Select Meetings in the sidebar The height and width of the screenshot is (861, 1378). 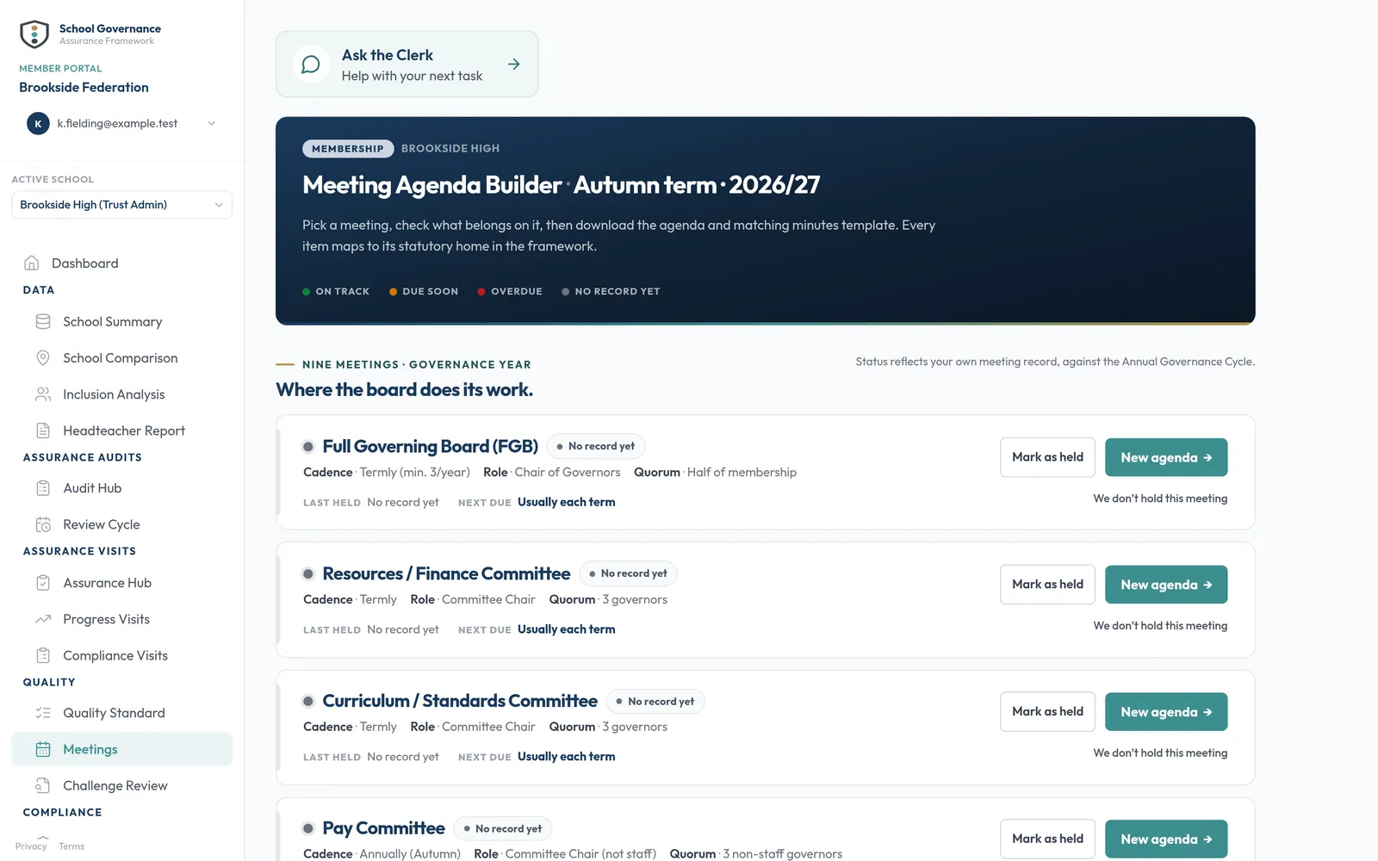point(121,749)
